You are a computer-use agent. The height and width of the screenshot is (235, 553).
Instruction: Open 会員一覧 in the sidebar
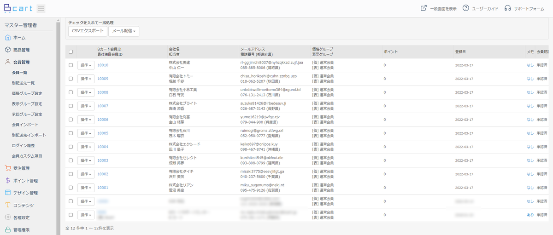coord(19,73)
